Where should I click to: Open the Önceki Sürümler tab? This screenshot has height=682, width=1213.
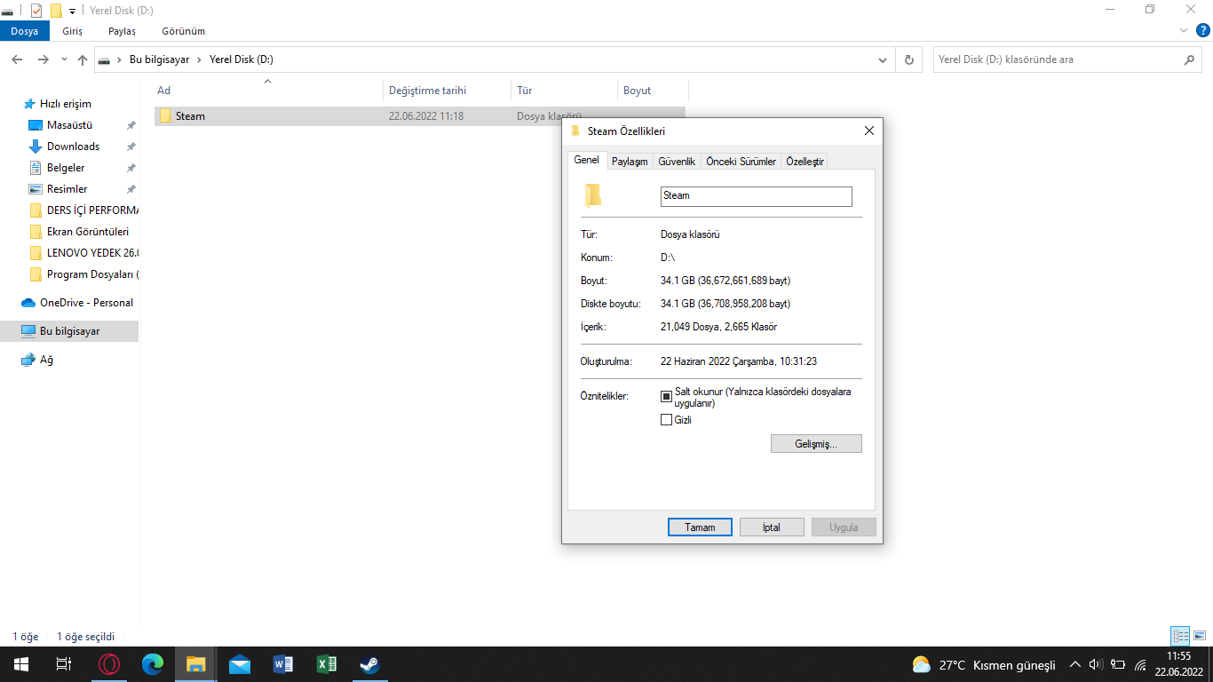(741, 162)
